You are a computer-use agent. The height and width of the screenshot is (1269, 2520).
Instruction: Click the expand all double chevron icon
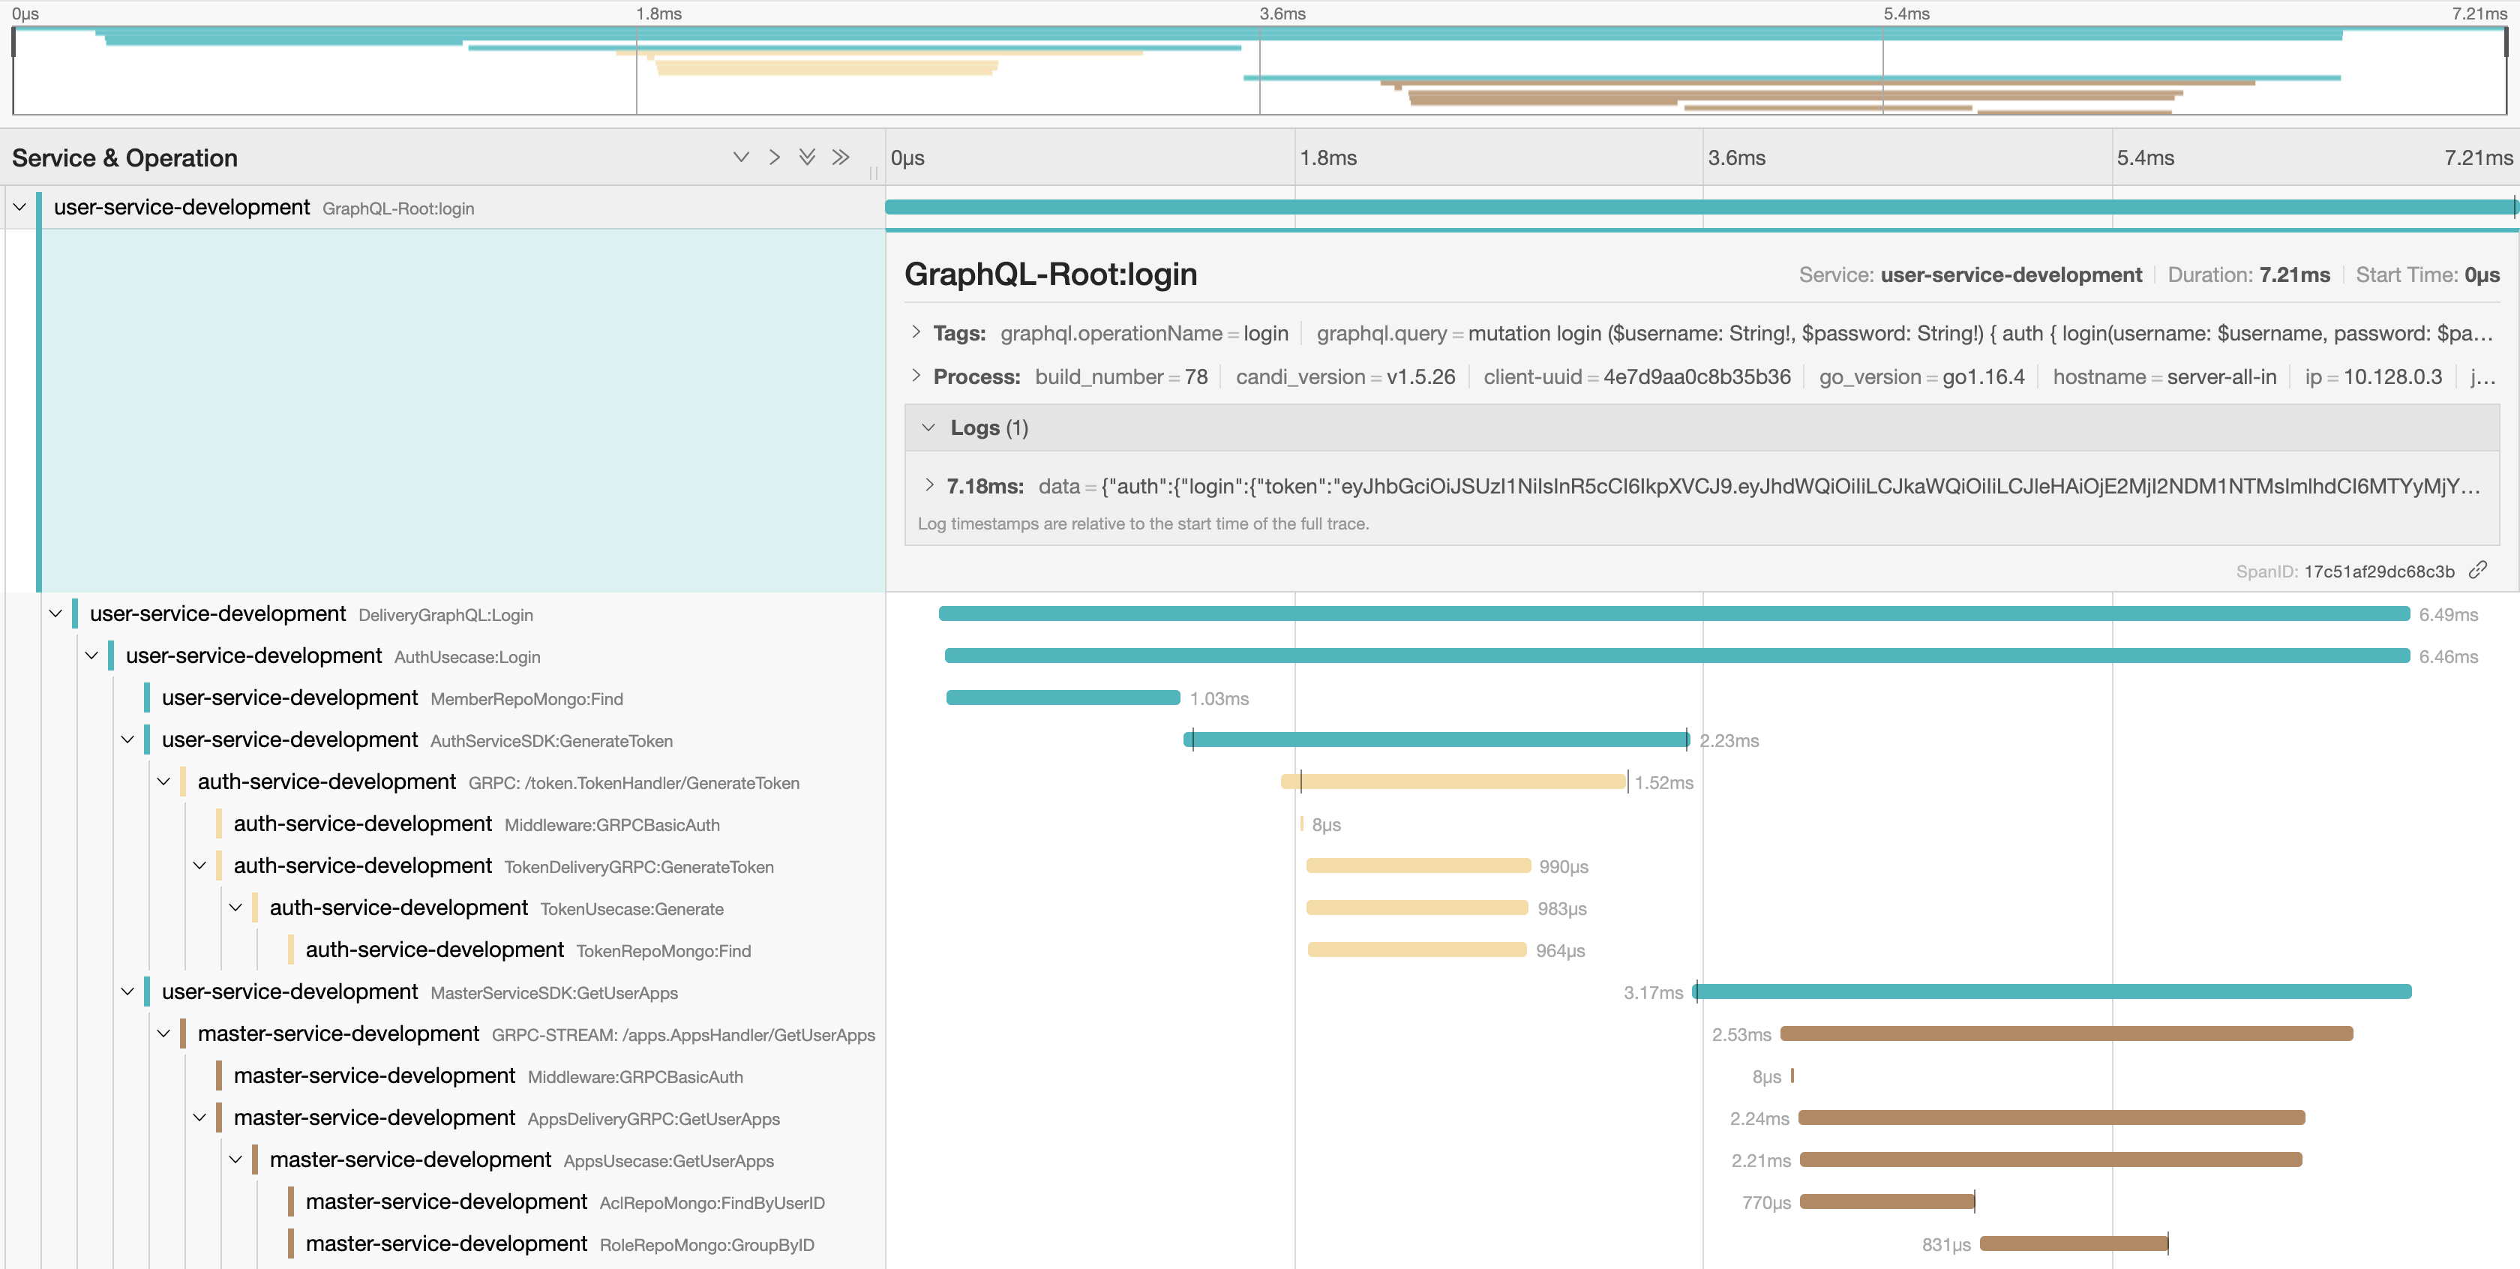(807, 157)
